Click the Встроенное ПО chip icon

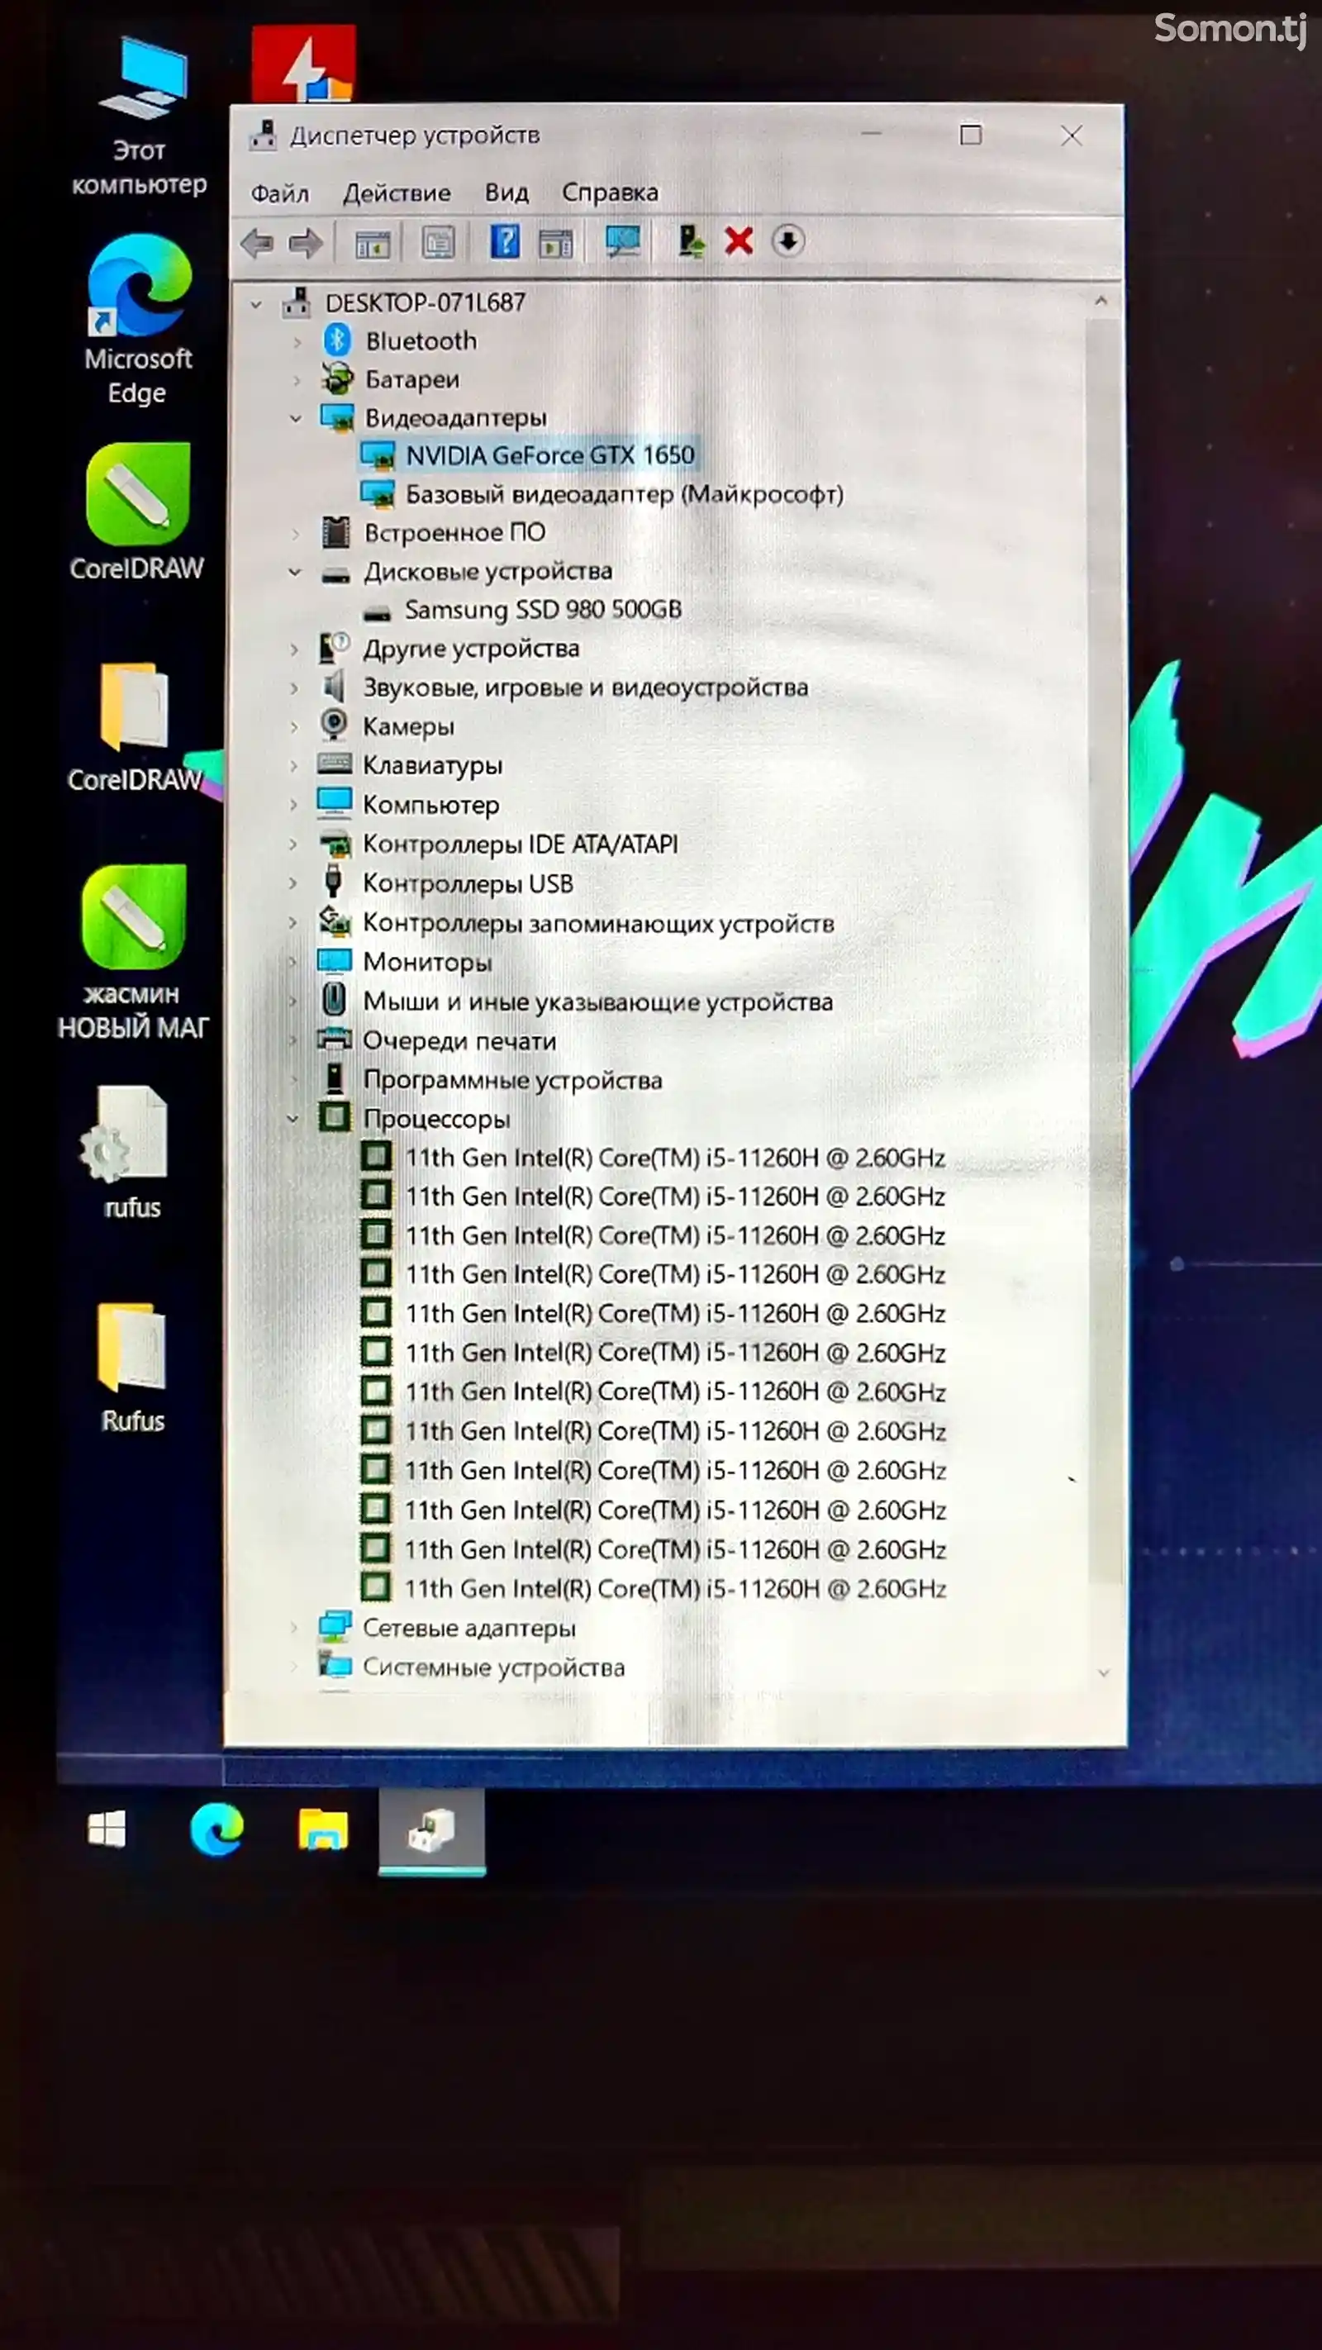[335, 532]
